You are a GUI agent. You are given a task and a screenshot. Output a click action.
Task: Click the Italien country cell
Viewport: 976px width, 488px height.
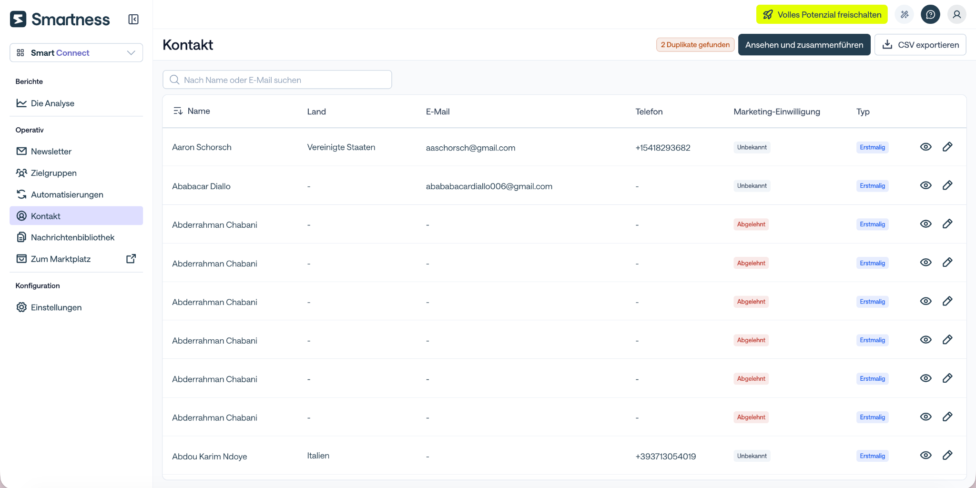point(318,456)
